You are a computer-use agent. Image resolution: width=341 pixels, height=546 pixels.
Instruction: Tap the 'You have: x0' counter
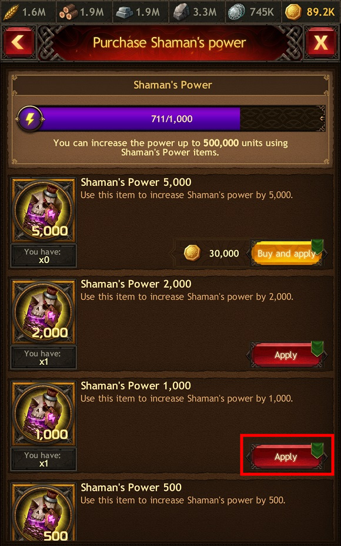pyautogui.click(x=44, y=255)
